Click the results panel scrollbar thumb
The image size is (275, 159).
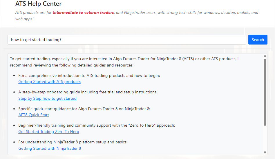265,92
